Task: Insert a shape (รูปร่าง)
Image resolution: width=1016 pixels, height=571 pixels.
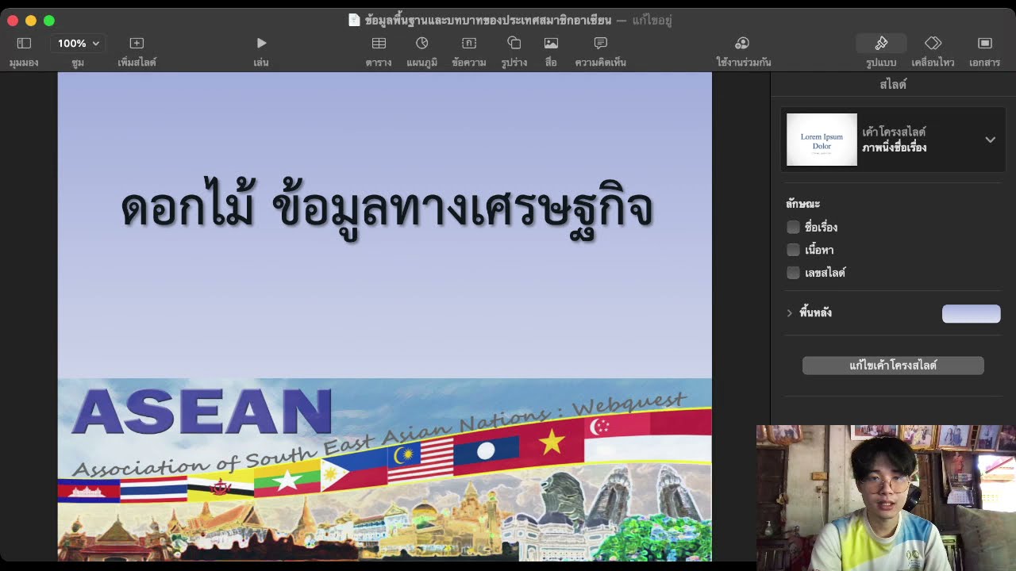Action: 514,44
